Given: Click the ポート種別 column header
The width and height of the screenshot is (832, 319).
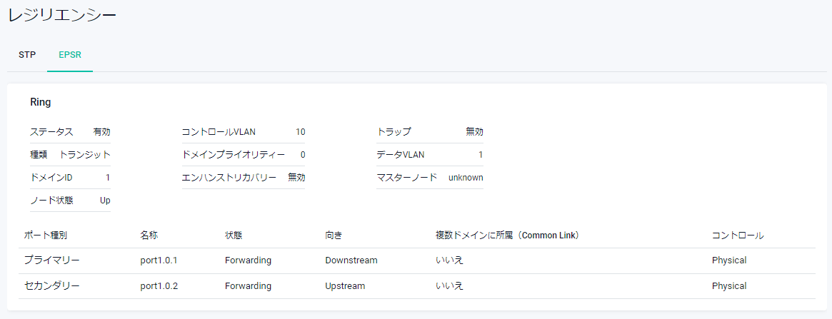Looking at the screenshot, I should pyautogui.click(x=46, y=236).
